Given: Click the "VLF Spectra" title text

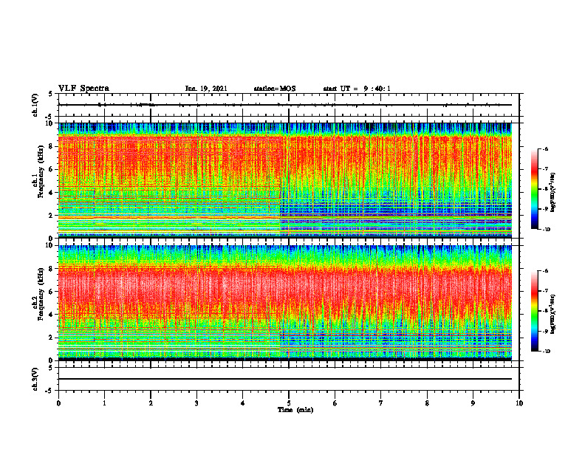Looking at the screenshot, I should click(83, 89).
